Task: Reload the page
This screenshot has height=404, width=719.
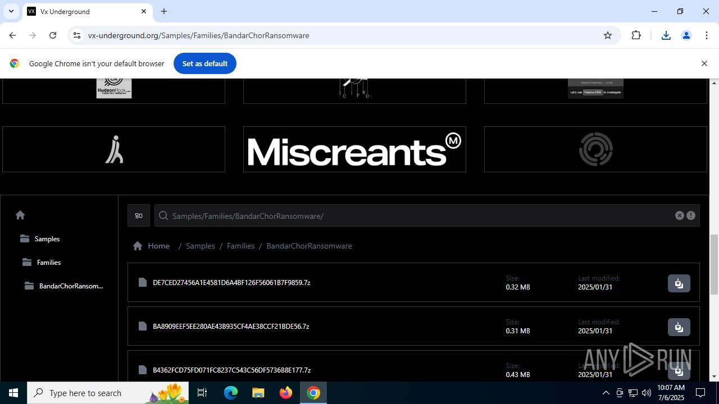Action: [x=53, y=35]
